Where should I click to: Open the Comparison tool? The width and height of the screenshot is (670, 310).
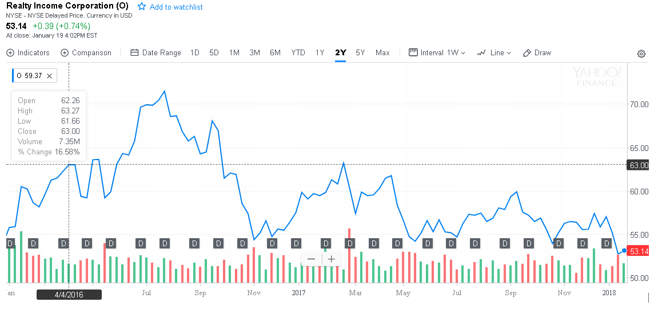86,53
